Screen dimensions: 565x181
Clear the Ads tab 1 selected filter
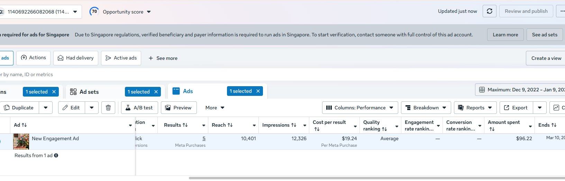tap(258, 91)
